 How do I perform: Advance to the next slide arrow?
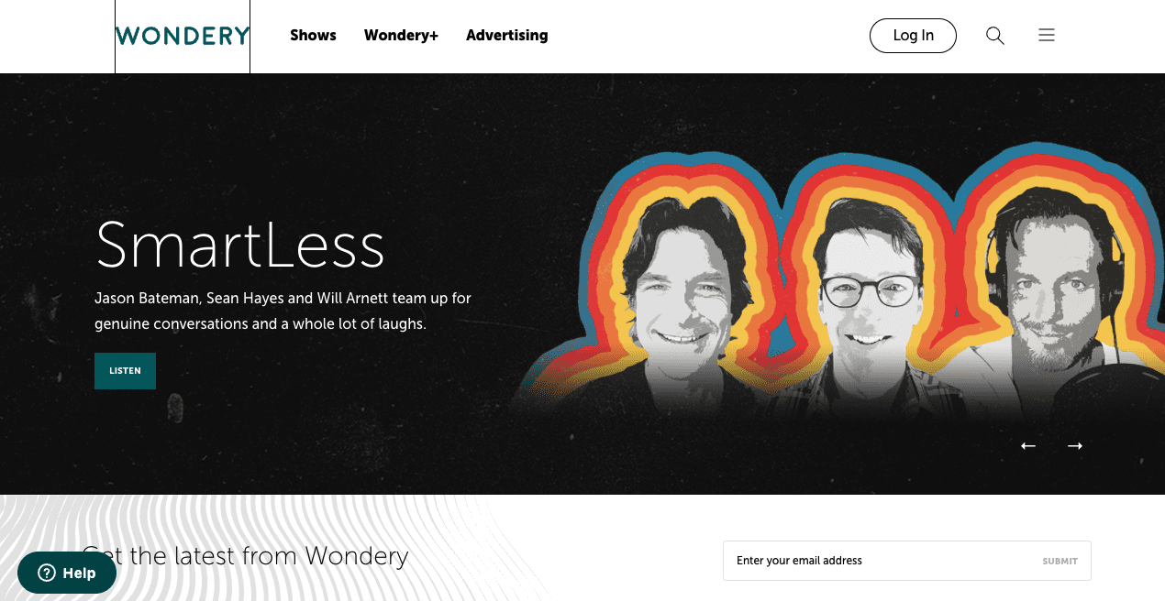(x=1075, y=446)
